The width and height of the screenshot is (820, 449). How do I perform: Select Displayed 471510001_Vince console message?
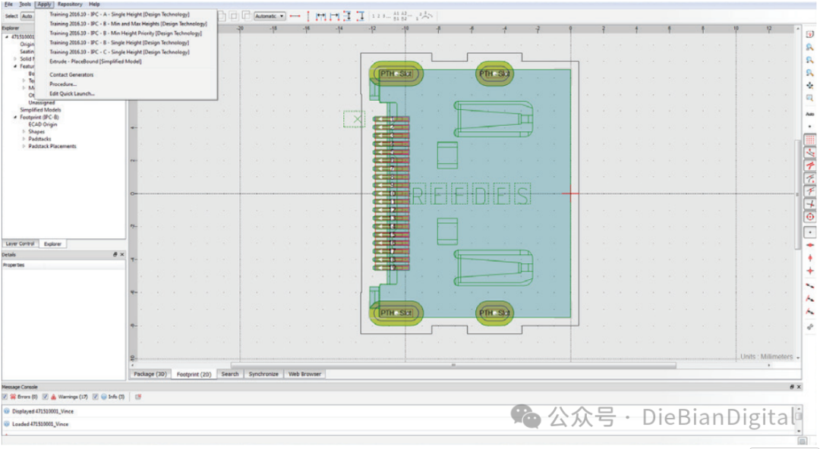tap(43, 411)
